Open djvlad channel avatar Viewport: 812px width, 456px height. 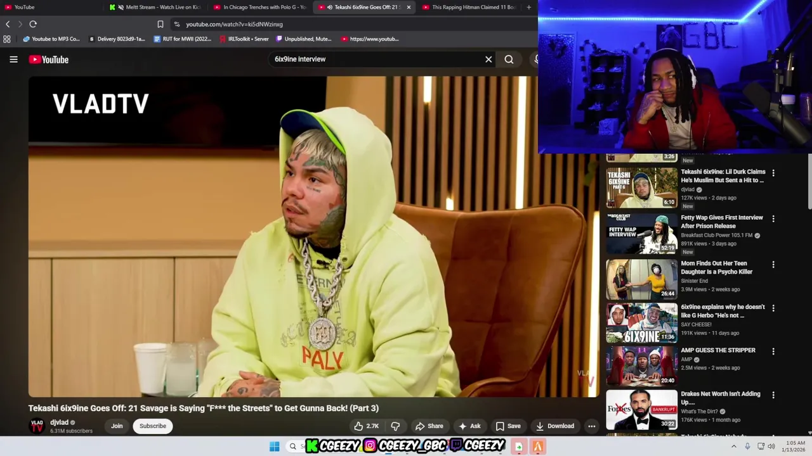(x=37, y=426)
